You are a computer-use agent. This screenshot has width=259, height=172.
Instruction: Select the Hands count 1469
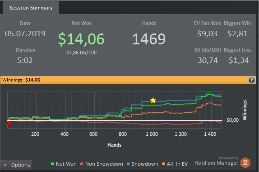[x=149, y=39]
